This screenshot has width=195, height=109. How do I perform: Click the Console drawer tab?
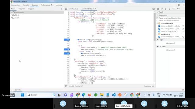pos(18,90)
